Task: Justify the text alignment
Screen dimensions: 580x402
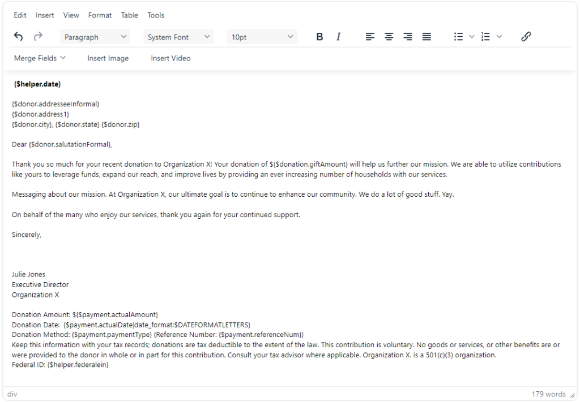Action: pyautogui.click(x=427, y=37)
